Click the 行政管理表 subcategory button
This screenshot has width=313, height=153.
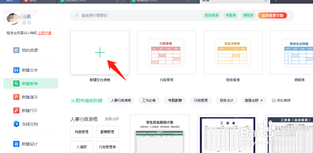click(x=107, y=147)
